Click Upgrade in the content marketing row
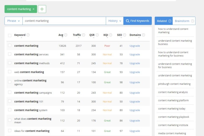204x136 pixels. (135, 46)
